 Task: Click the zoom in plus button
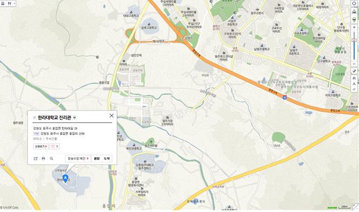pyautogui.click(x=354, y=27)
